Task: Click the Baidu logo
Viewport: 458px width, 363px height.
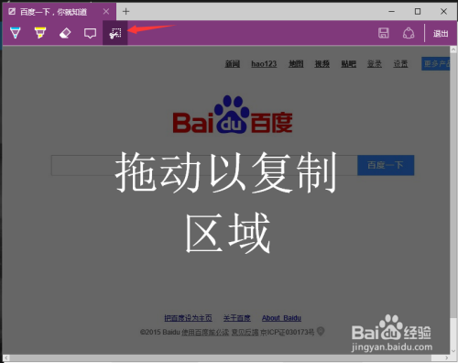Action: [233, 115]
